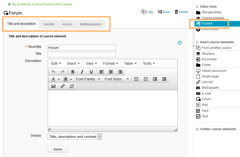The width and height of the screenshot is (240, 157).
Task: Insert a numbered list
Action: coord(146,79)
